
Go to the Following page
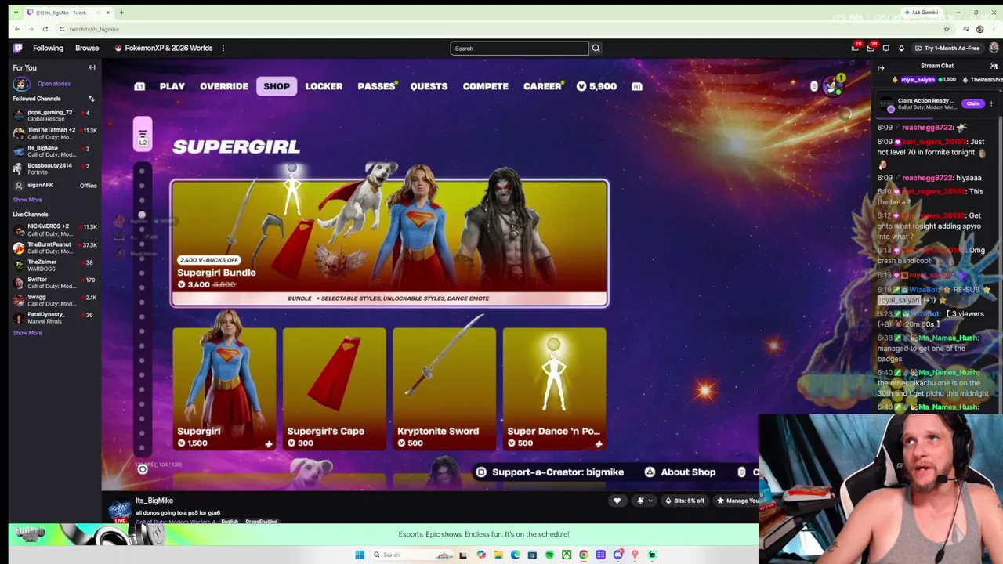[48, 48]
